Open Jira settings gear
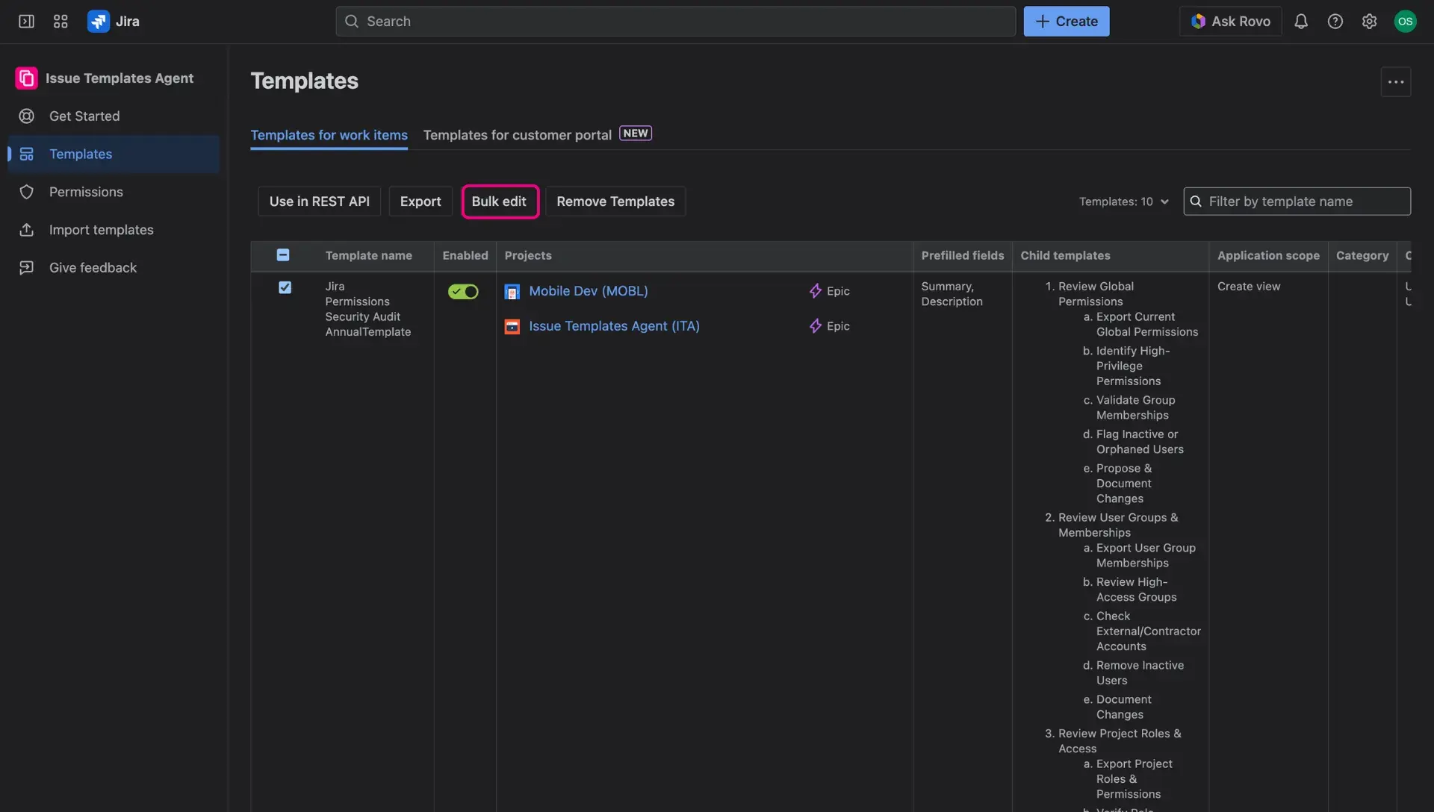Viewport: 1434px width, 812px height. coord(1370,22)
